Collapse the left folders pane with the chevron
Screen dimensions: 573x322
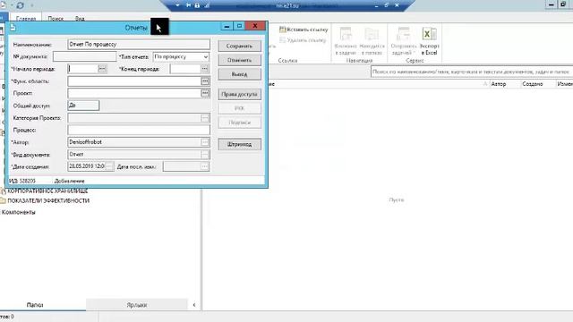tap(194, 304)
